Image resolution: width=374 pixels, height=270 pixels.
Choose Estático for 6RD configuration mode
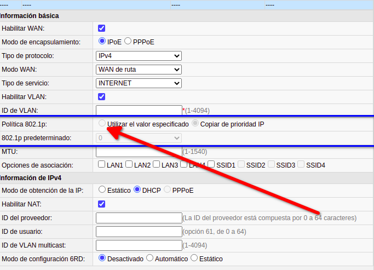(x=194, y=258)
